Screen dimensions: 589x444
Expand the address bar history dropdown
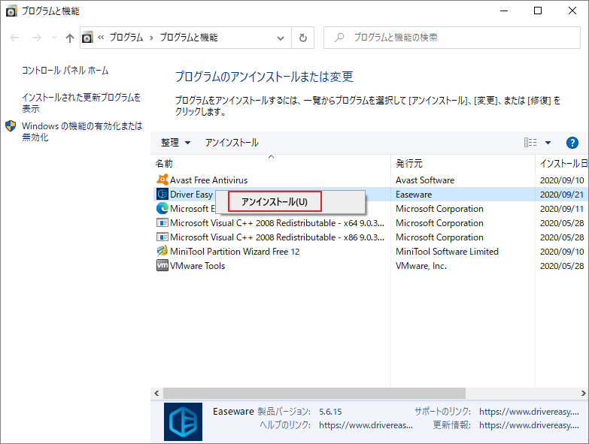click(281, 38)
